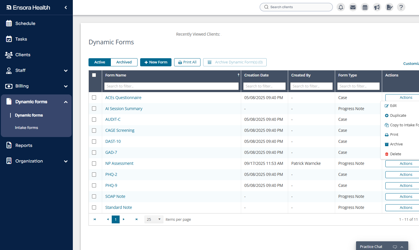Click the Form Type filter field
419x250 pixels.
(x=358, y=86)
